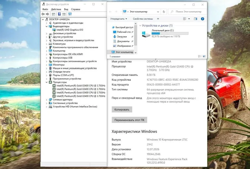Open help via blue question icon in Device Manager toolbar
Viewport: 250px width, 169px height.
click(59, 14)
